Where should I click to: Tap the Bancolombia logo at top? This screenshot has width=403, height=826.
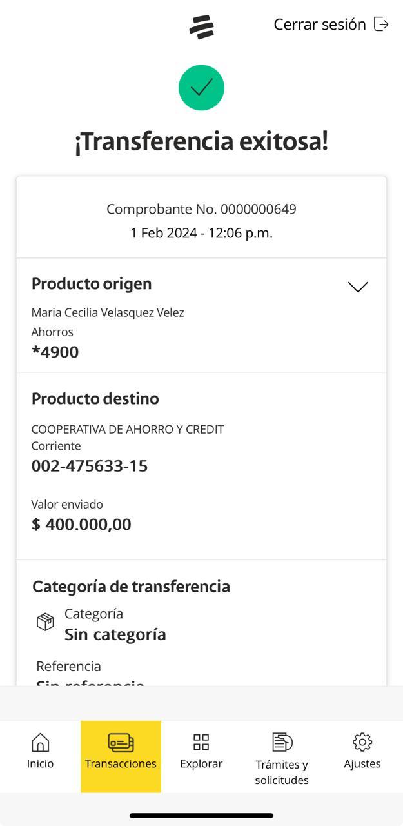(201, 27)
